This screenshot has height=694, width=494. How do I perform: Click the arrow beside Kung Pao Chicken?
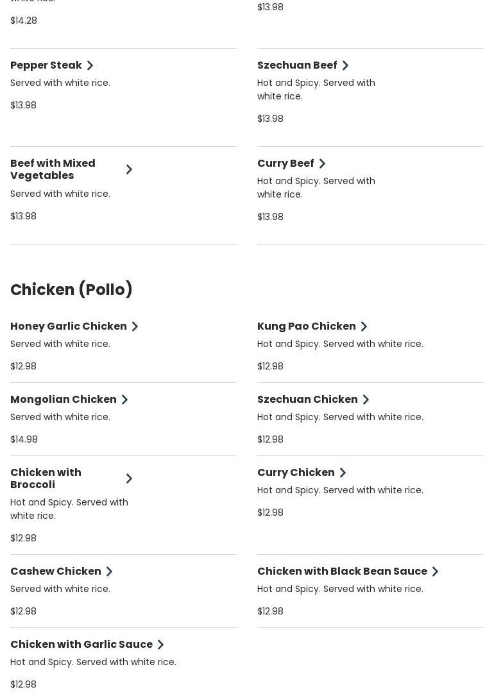pos(364,326)
